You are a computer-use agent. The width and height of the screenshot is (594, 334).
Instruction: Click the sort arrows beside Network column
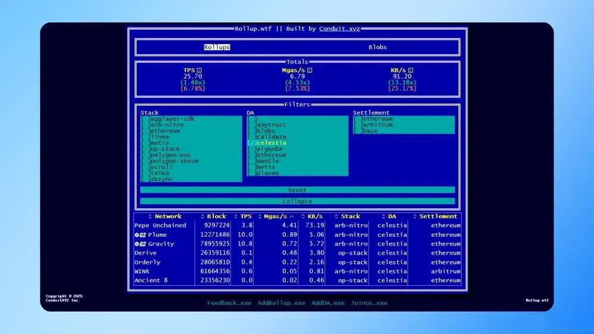150,217
